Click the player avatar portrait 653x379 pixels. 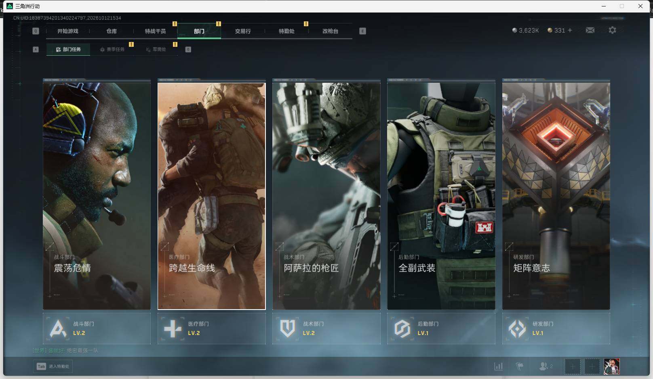click(x=611, y=366)
